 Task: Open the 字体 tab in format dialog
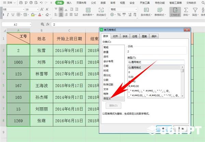(x=125, y=36)
